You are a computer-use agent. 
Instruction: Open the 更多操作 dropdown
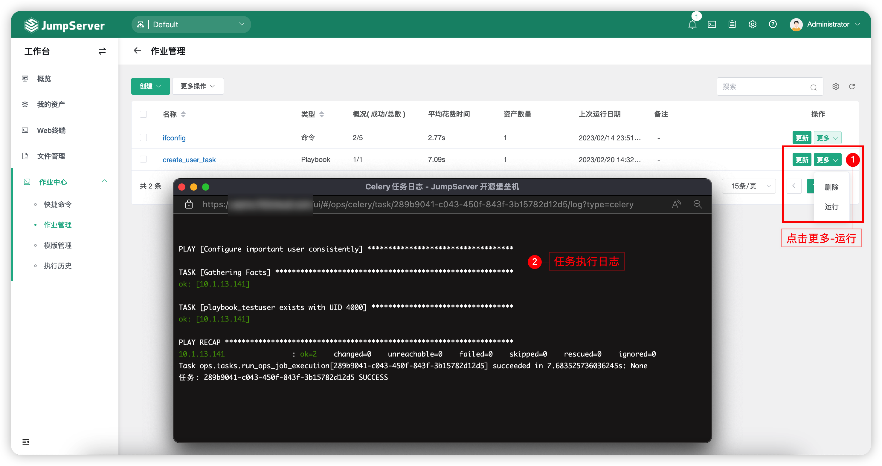[198, 86]
